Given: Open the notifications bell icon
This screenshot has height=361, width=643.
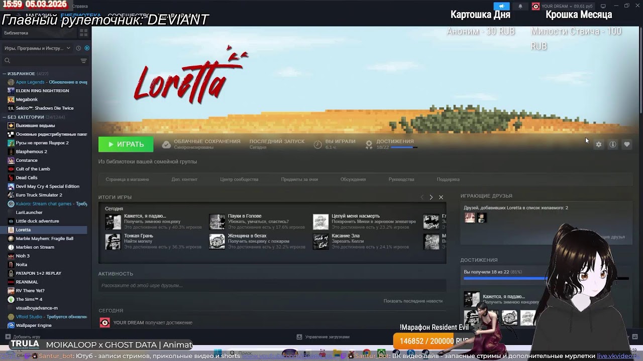Looking at the screenshot, I should point(520,6).
